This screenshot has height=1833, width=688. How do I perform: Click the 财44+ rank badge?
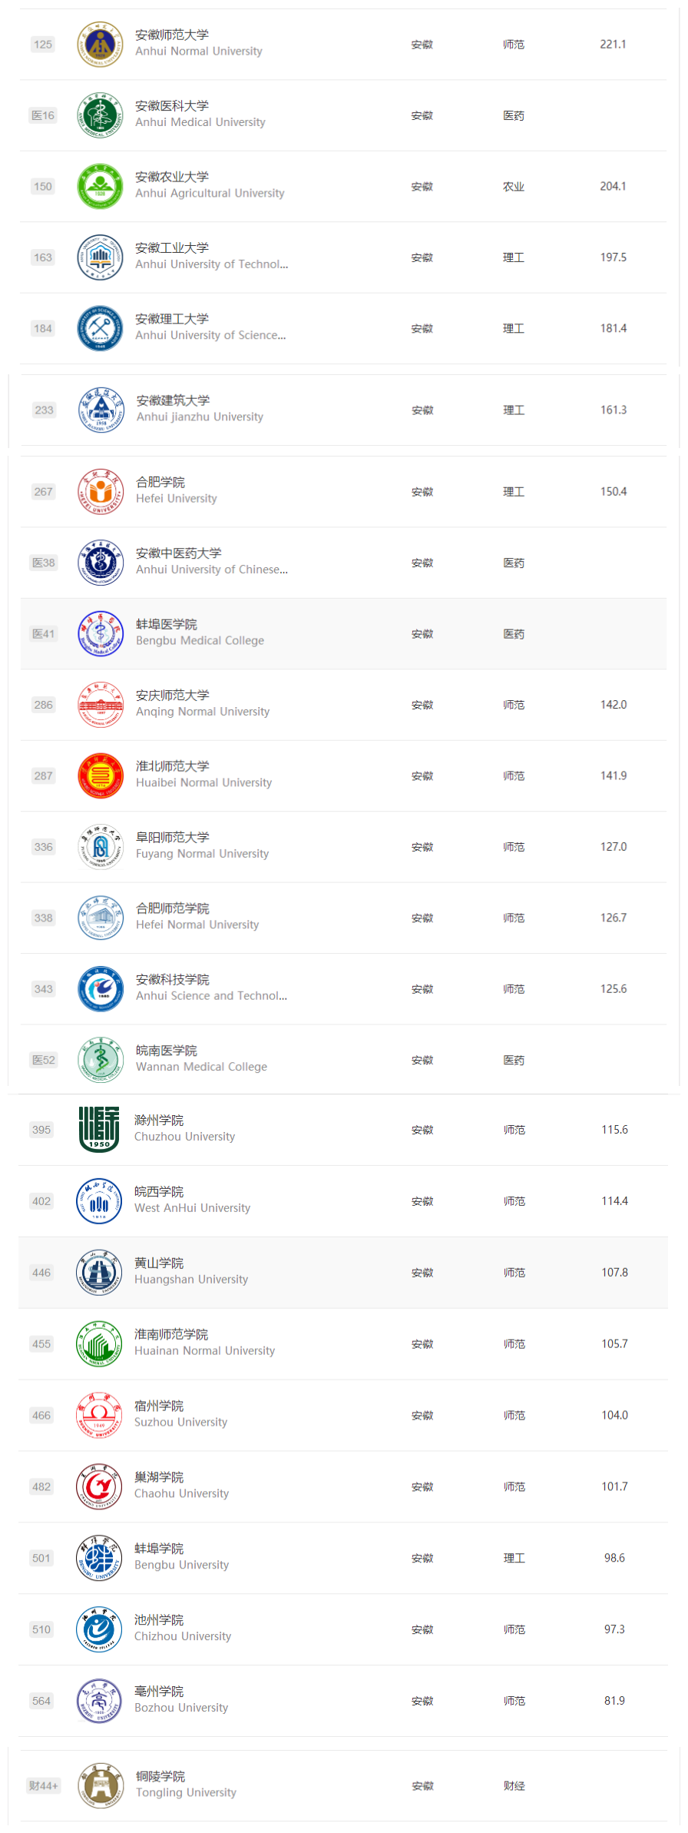[x=44, y=1785]
